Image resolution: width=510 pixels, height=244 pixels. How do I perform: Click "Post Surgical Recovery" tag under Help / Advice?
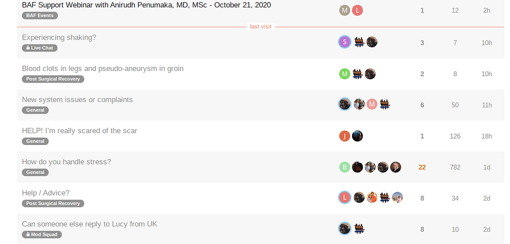pos(53,203)
